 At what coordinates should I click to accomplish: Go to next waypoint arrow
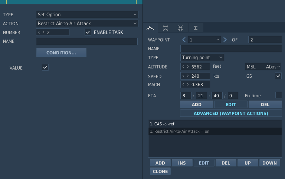pos(225,40)
